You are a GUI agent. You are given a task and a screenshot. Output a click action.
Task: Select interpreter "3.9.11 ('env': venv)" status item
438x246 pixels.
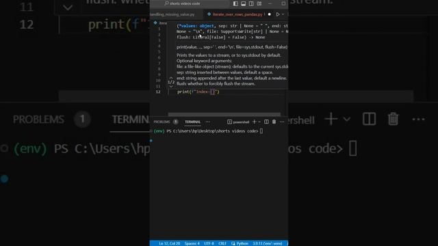tap(268, 243)
